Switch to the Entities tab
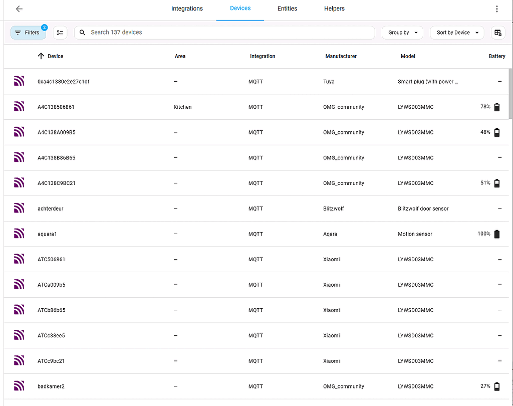This screenshot has height=406, width=513. [x=287, y=9]
